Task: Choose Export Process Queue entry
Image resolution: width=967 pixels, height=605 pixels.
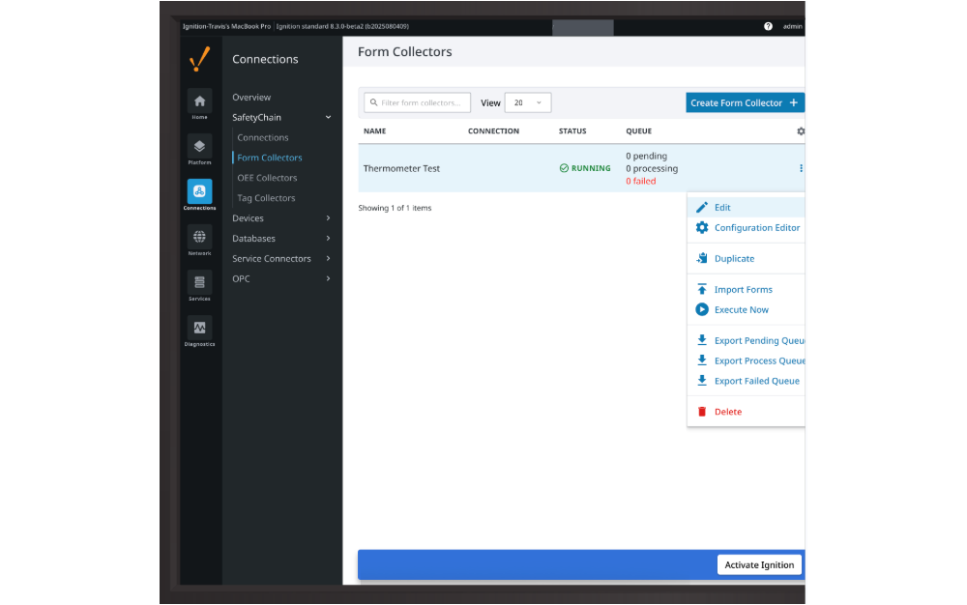Action: 747,361
